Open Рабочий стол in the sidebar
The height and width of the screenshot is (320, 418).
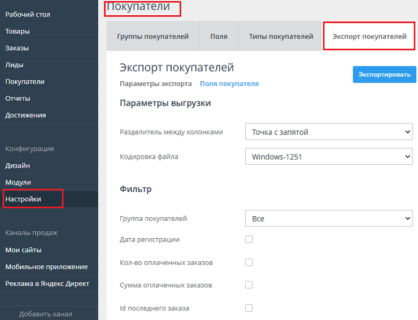[x=28, y=15]
